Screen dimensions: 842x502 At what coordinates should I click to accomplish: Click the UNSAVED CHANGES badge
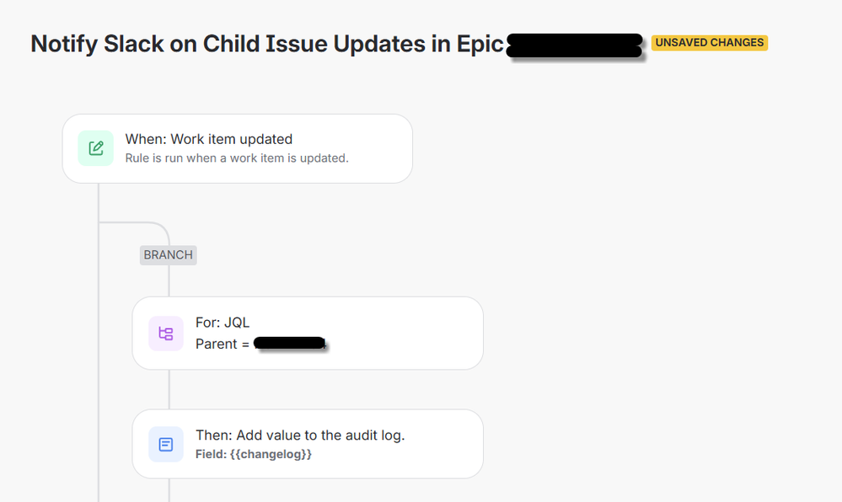[709, 42]
